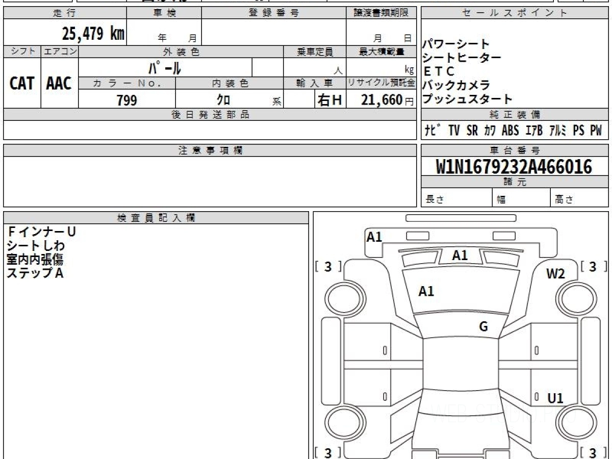The height and width of the screenshot is (459, 612).
Task: Click the パール exterior color value
Action: (x=165, y=68)
